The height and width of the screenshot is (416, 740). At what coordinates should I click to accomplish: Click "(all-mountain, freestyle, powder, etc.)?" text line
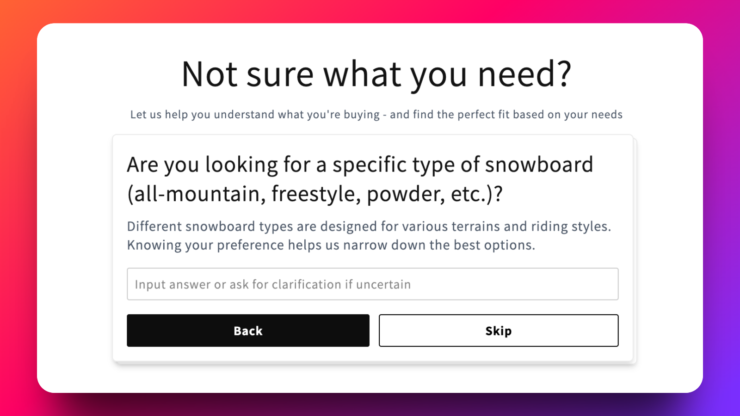click(x=315, y=194)
